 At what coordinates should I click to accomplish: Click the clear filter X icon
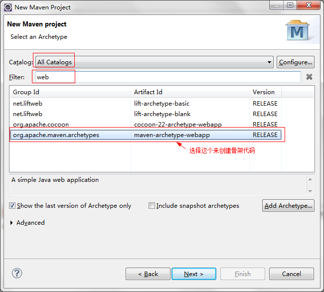pos(309,77)
